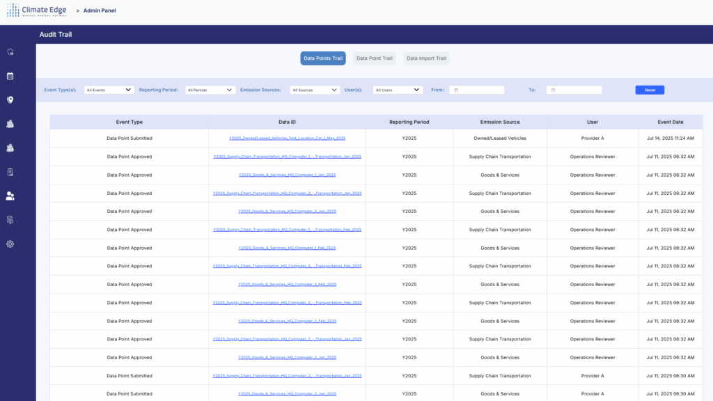Click the From date input field
Image resolution: width=713 pixels, height=401 pixels.
click(x=478, y=89)
